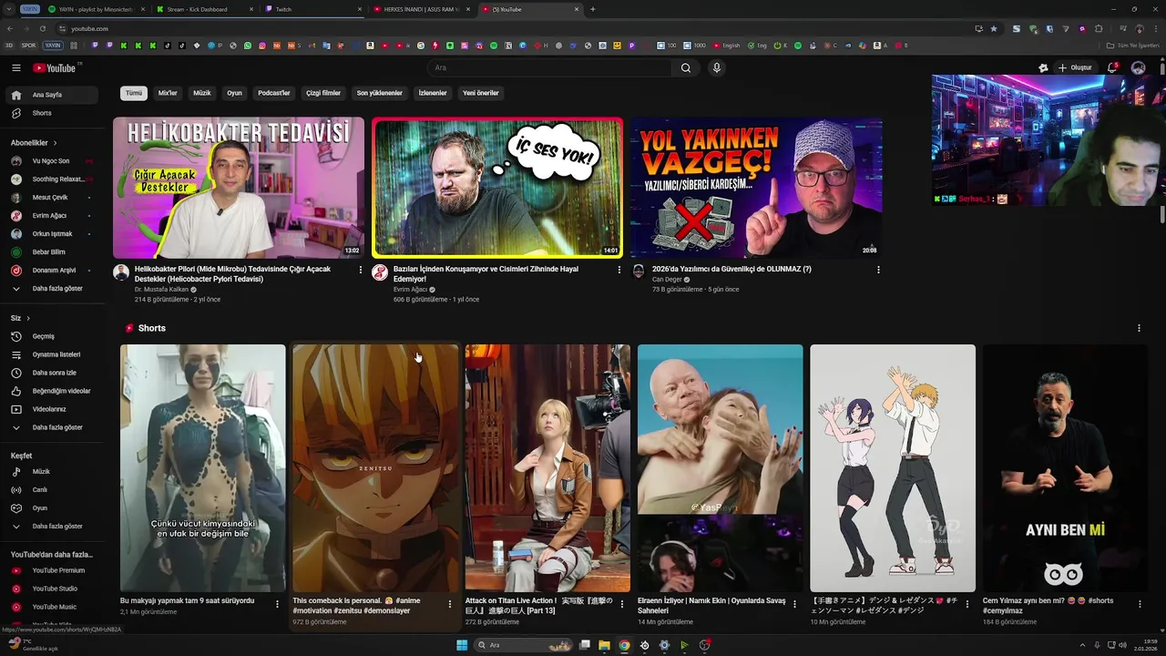Viewport: 1166px width, 656px height.
Task: Open Videolarınız in sidebar
Action: coord(50,409)
